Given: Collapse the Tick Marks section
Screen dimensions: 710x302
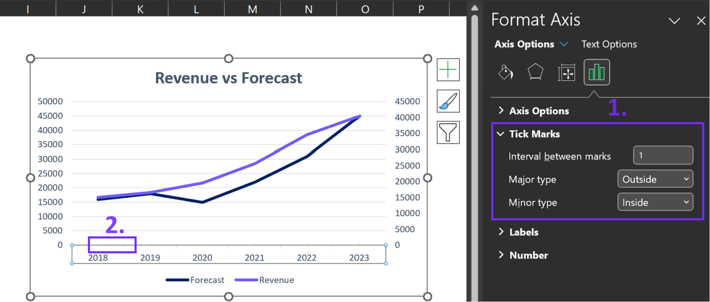Looking at the screenshot, I should click(534, 134).
